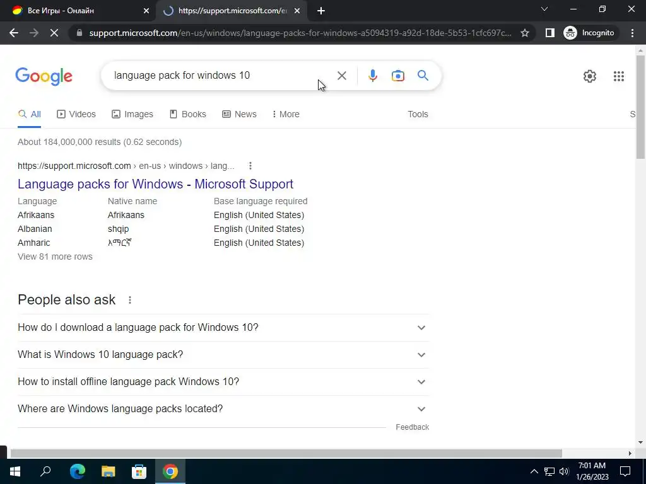The width and height of the screenshot is (646, 484).
Task: Click the scrollbar right arrow at bottom
Action: point(630,454)
